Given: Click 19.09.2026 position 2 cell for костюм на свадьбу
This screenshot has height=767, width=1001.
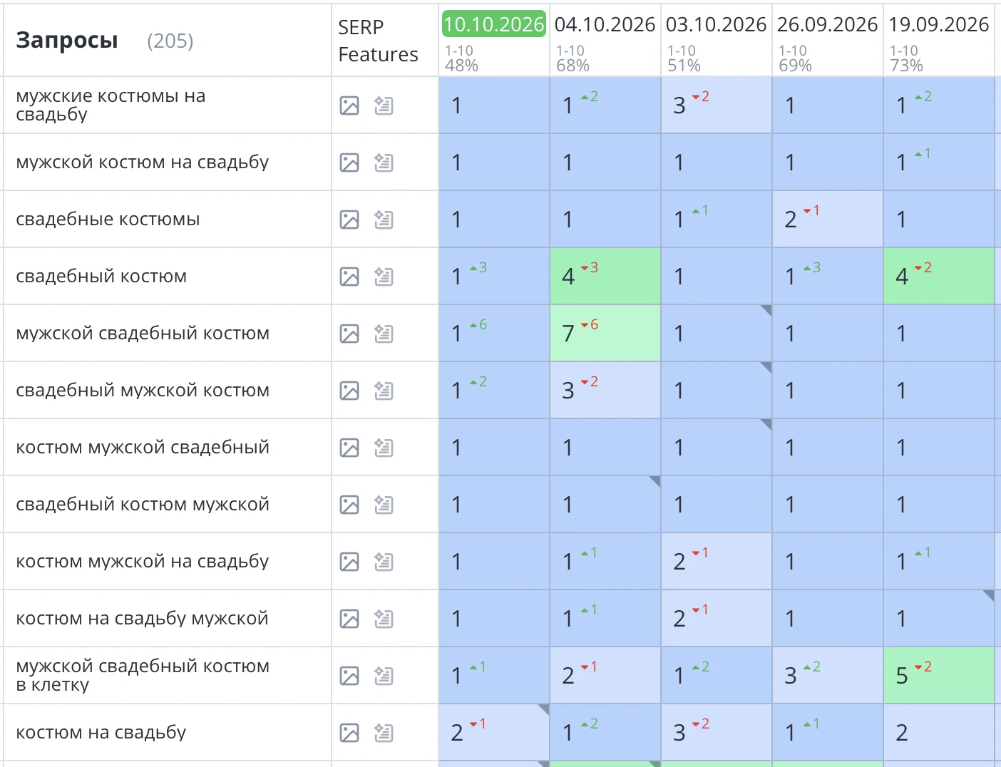Looking at the screenshot, I should coord(939,733).
